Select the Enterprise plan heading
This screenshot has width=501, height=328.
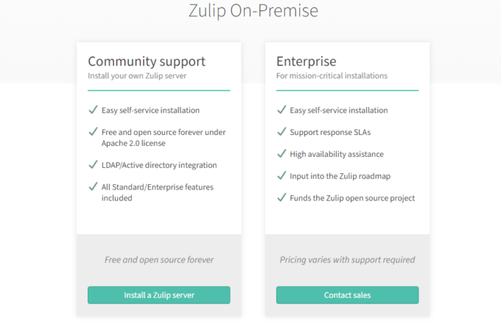pos(306,61)
